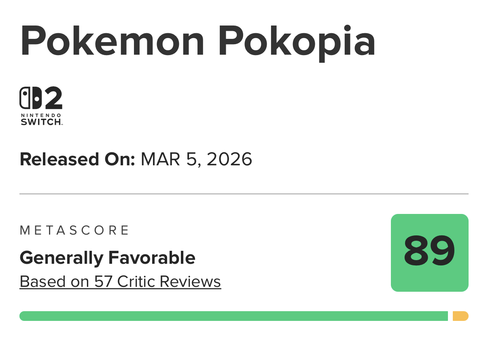Screen dimensions: 488x344
Task: Click the "METASCORE" heading label
Action: (74, 231)
